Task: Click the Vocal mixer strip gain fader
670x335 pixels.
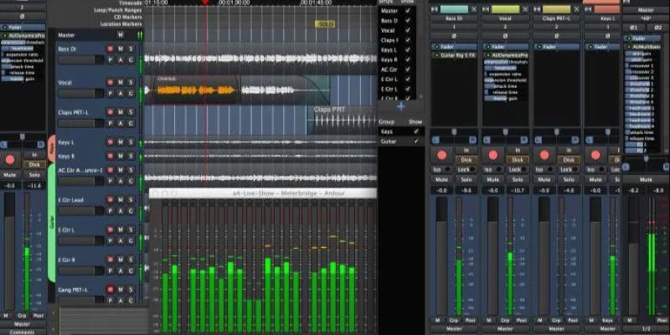Action: pyautogui.click(x=492, y=251)
